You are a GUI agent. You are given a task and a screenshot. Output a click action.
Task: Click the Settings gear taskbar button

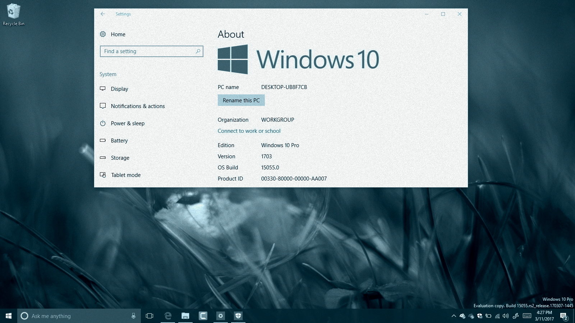[221, 316]
